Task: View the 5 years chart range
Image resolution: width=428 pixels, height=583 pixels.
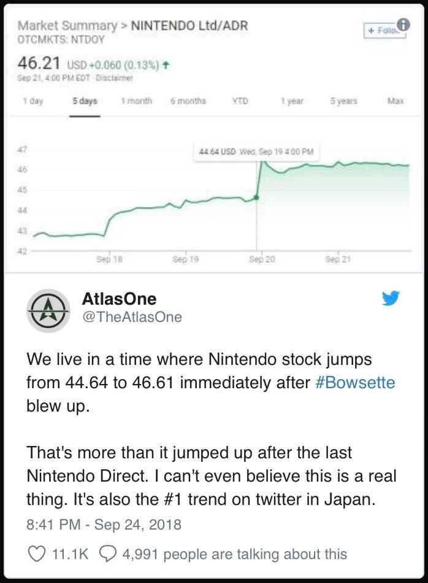Action: [343, 101]
